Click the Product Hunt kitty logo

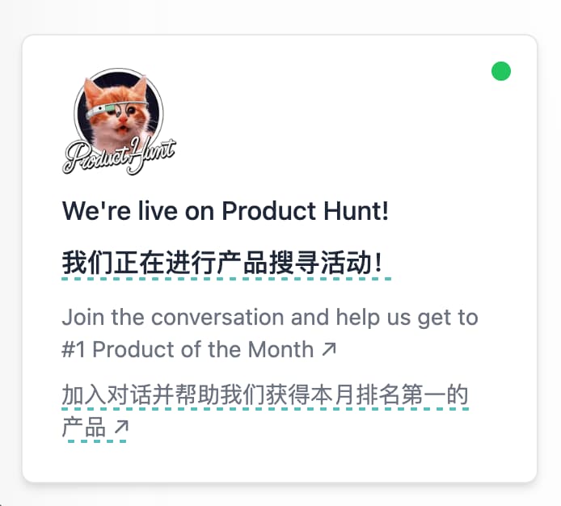[119, 121]
